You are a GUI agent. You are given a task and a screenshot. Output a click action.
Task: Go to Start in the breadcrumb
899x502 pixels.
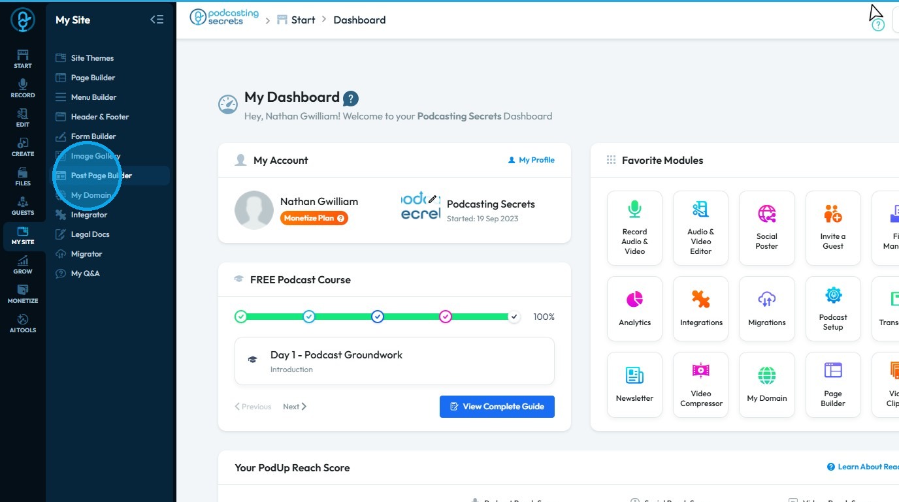pyautogui.click(x=296, y=20)
